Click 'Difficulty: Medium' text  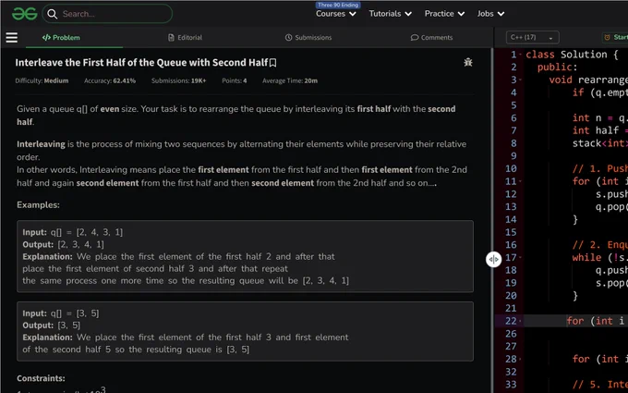[42, 80]
